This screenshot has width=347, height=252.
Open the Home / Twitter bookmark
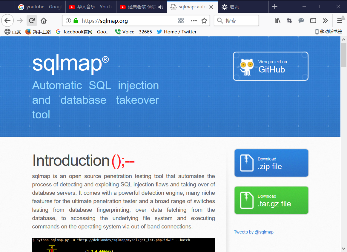[x=176, y=32]
